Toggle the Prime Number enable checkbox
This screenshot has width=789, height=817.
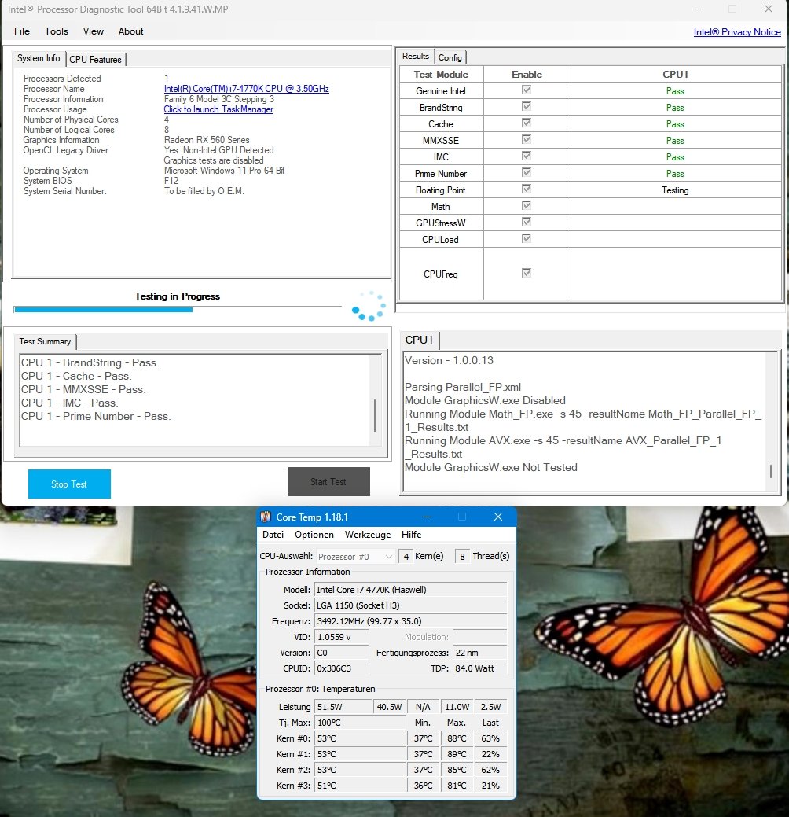coord(527,172)
